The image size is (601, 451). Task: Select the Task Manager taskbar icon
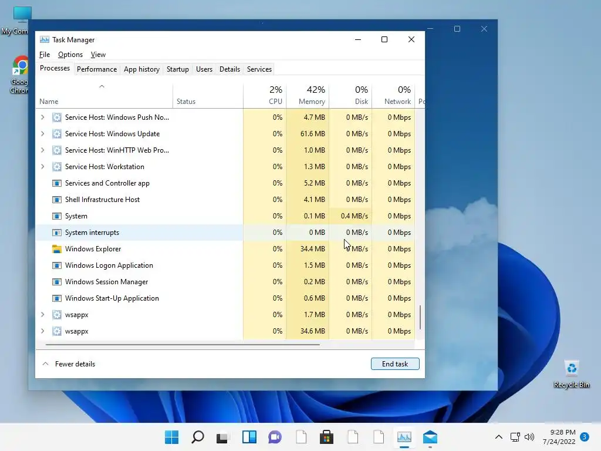[x=404, y=437]
